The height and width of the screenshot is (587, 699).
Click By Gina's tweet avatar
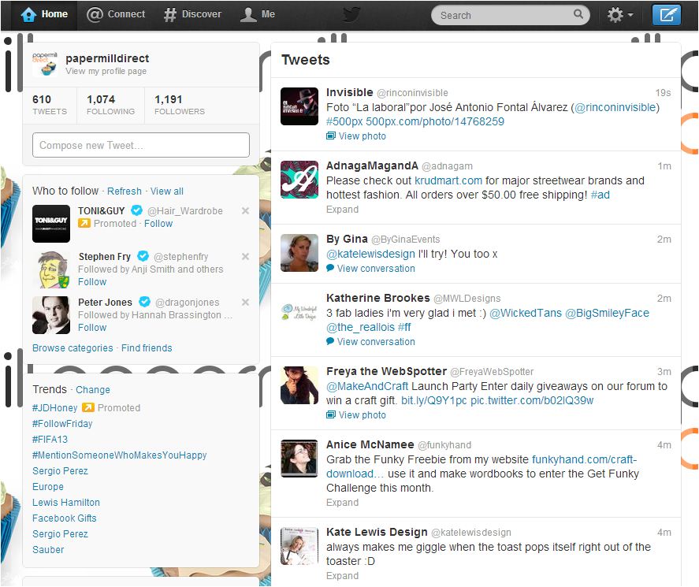tap(299, 253)
